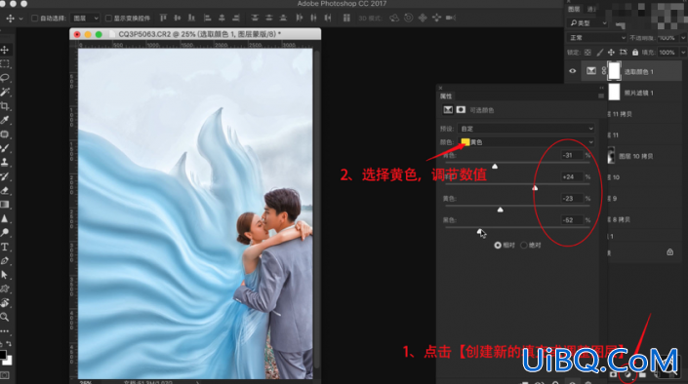
Task: Select the Crop tool
Action: [x=5, y=106]
